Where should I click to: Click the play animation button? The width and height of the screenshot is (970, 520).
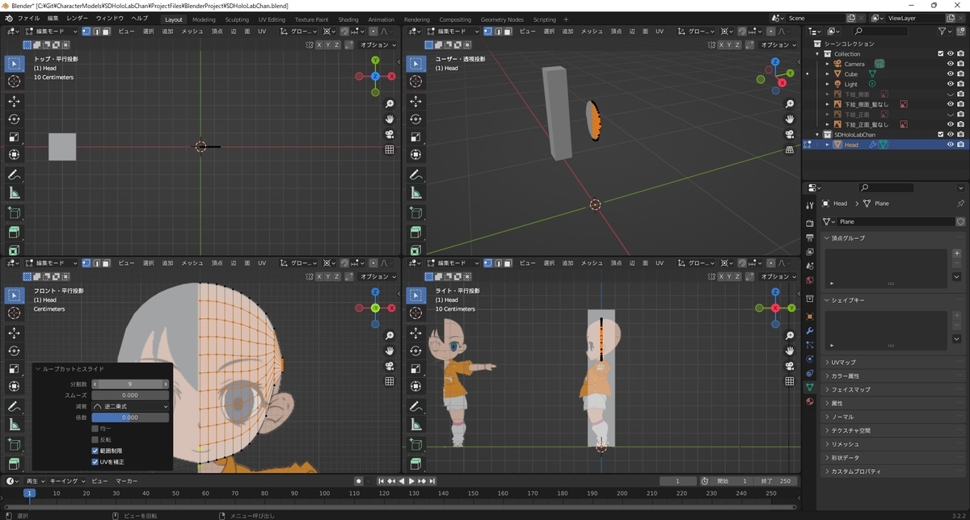(411, 481)
